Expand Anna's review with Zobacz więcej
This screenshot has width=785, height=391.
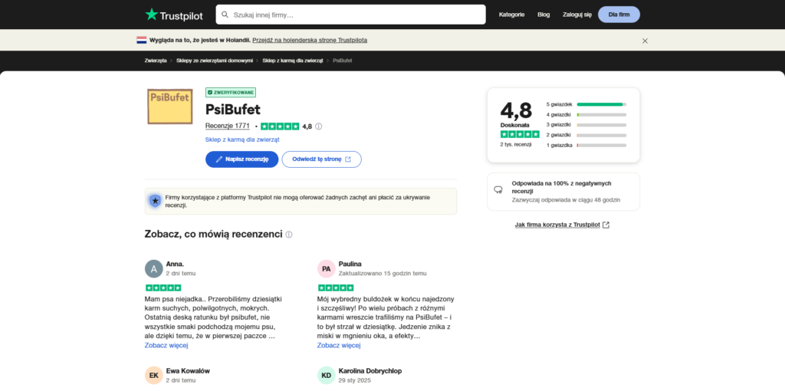click(166, 346)
